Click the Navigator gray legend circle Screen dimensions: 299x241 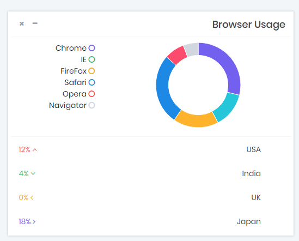coord(91,105)
